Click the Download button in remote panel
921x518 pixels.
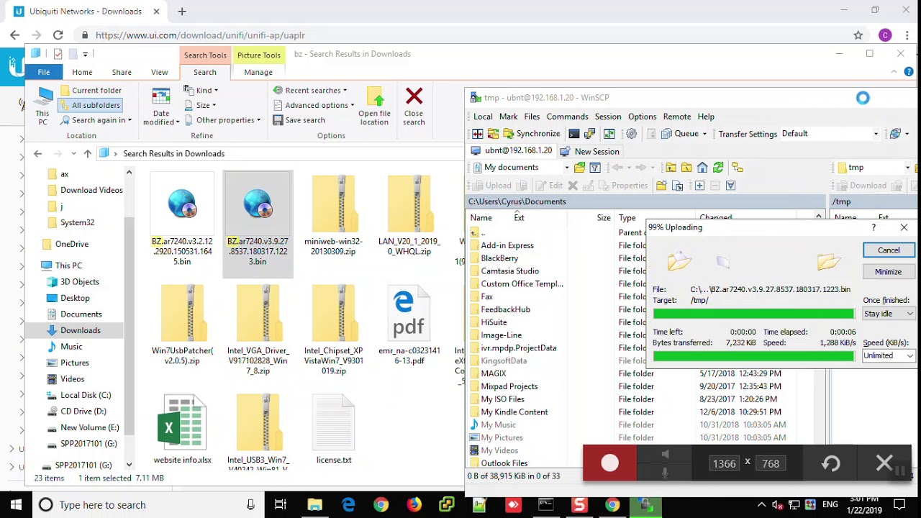click(x=861, y=186)
